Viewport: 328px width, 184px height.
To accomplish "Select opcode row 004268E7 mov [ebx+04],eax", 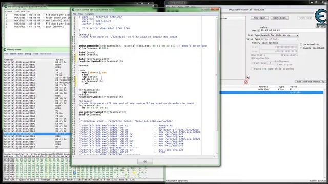I will pyautogui.click(x=37, y=21).
